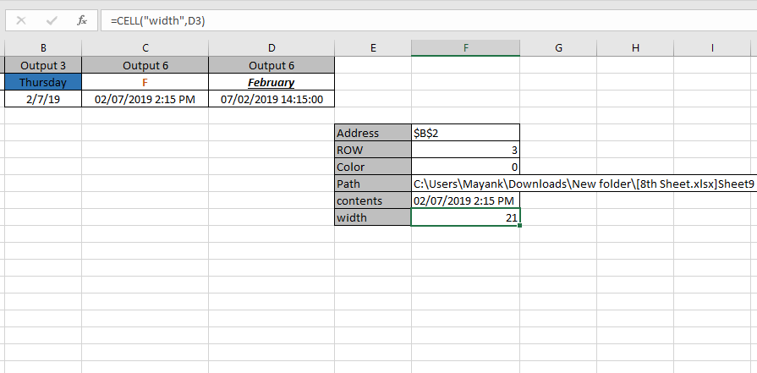Open the Insert Function fx dialog
This screenshot has height=373, width=757.
[82, 21]
